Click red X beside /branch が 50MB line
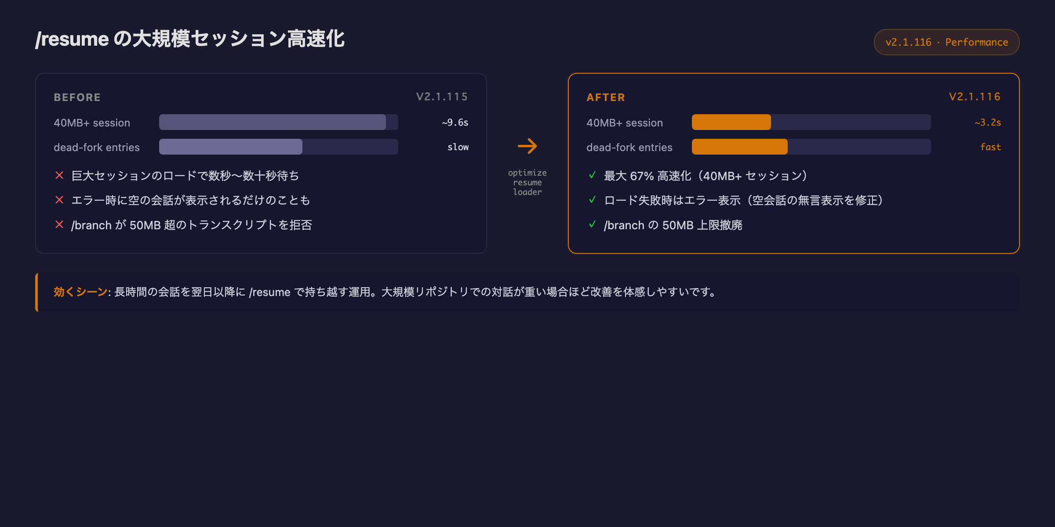This screenshot has height=527, width=1055. [x=59, y=224]
